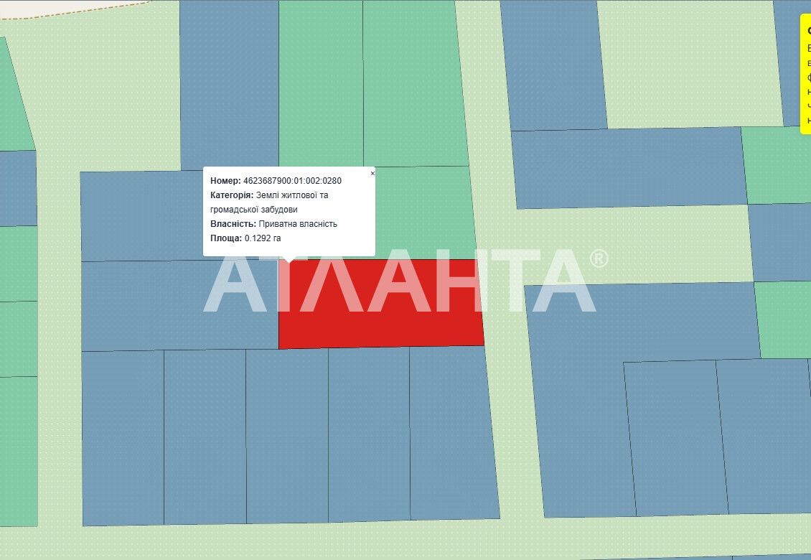811x560 pixels.
Task: Click the 'Площа: 0.1292 га' line in popup
Action: 245,238
